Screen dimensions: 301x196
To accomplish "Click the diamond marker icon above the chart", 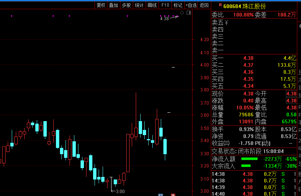I will (182, 12).
